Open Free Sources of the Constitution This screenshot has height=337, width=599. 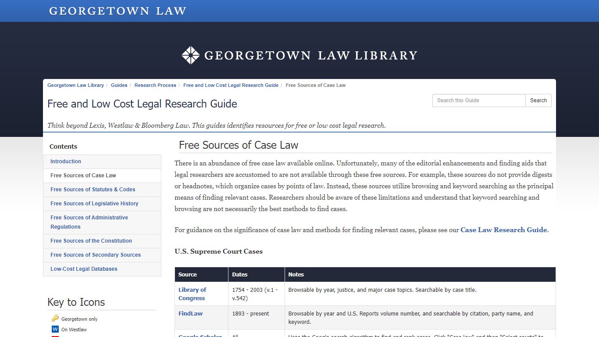(x=102, y=241)
